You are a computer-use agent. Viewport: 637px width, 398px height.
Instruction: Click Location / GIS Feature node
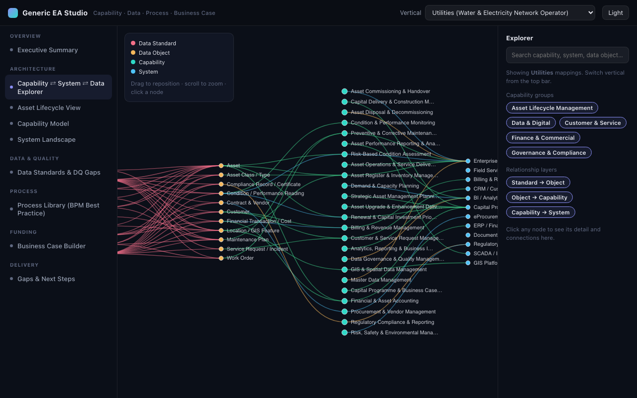tap(221, 230)
